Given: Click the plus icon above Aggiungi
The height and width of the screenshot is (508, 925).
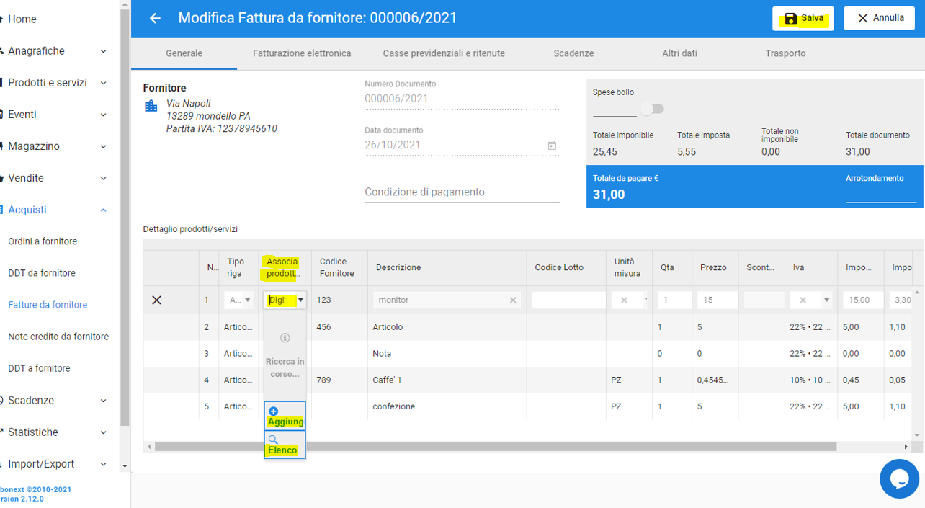Looking at the screenshot, I should pos(273,411).
